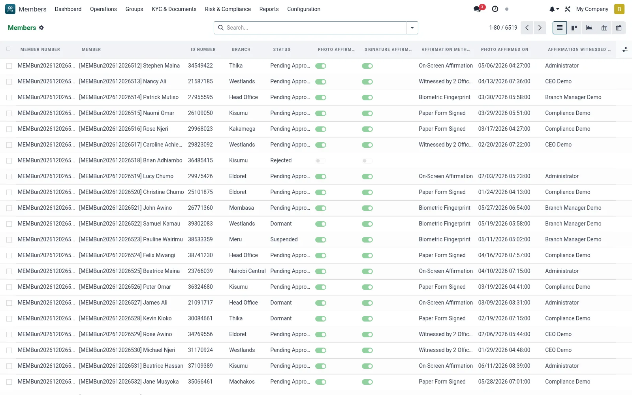632x395 pixels.
Task: Open the conversations chat icon
Action: tap(478, 9)
